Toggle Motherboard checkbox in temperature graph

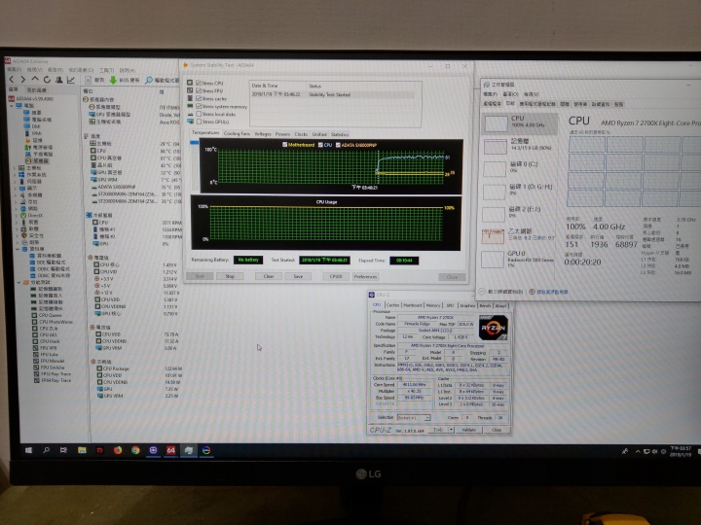284,145
